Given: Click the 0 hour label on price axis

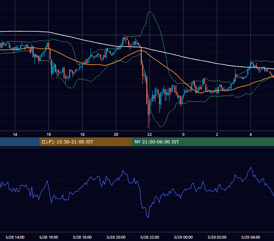Looking at the screenshot, I should [x=183, y=135].
